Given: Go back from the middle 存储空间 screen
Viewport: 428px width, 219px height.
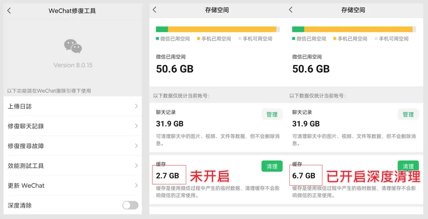Looking at the screenshot, I should tap(155, 10).
